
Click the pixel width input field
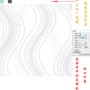tap(81, 36)
